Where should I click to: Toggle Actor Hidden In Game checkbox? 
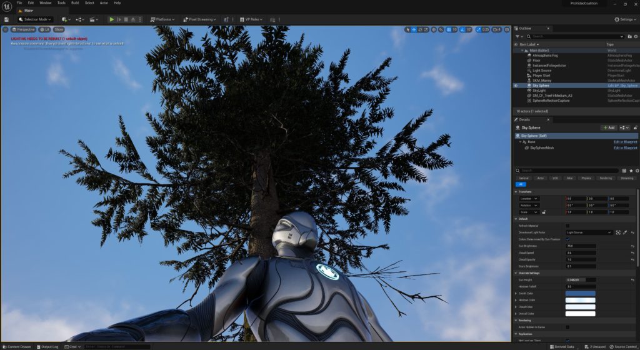567,327
